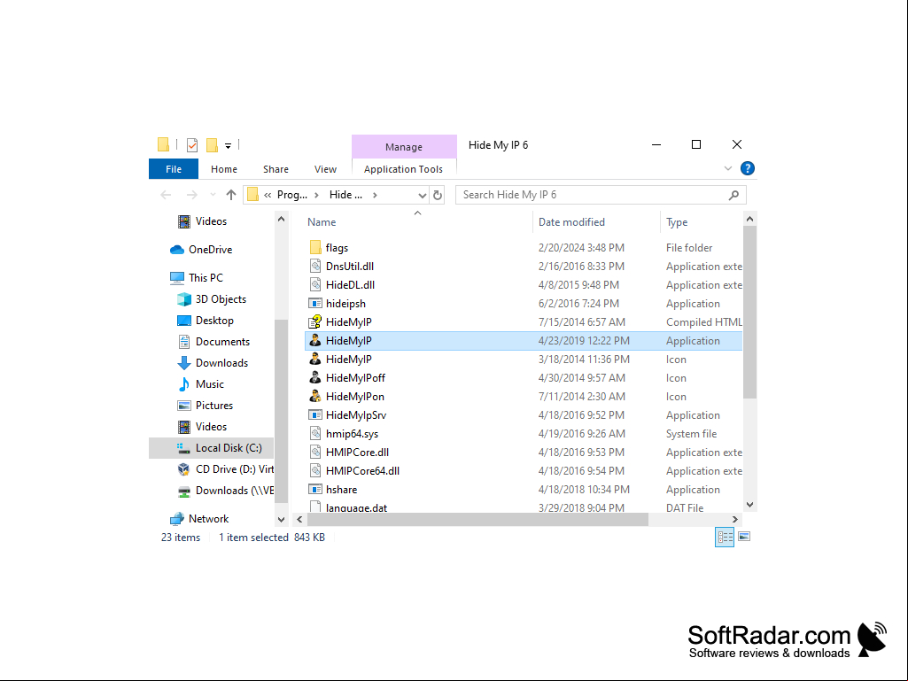Select the HMIPCore.dll file

coord(523,453)
